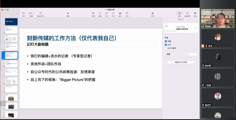The height and width of the screenshot is (120, 236).
Task: Select slide 7 thumbnail in navigator
Action: click(11, 72)
